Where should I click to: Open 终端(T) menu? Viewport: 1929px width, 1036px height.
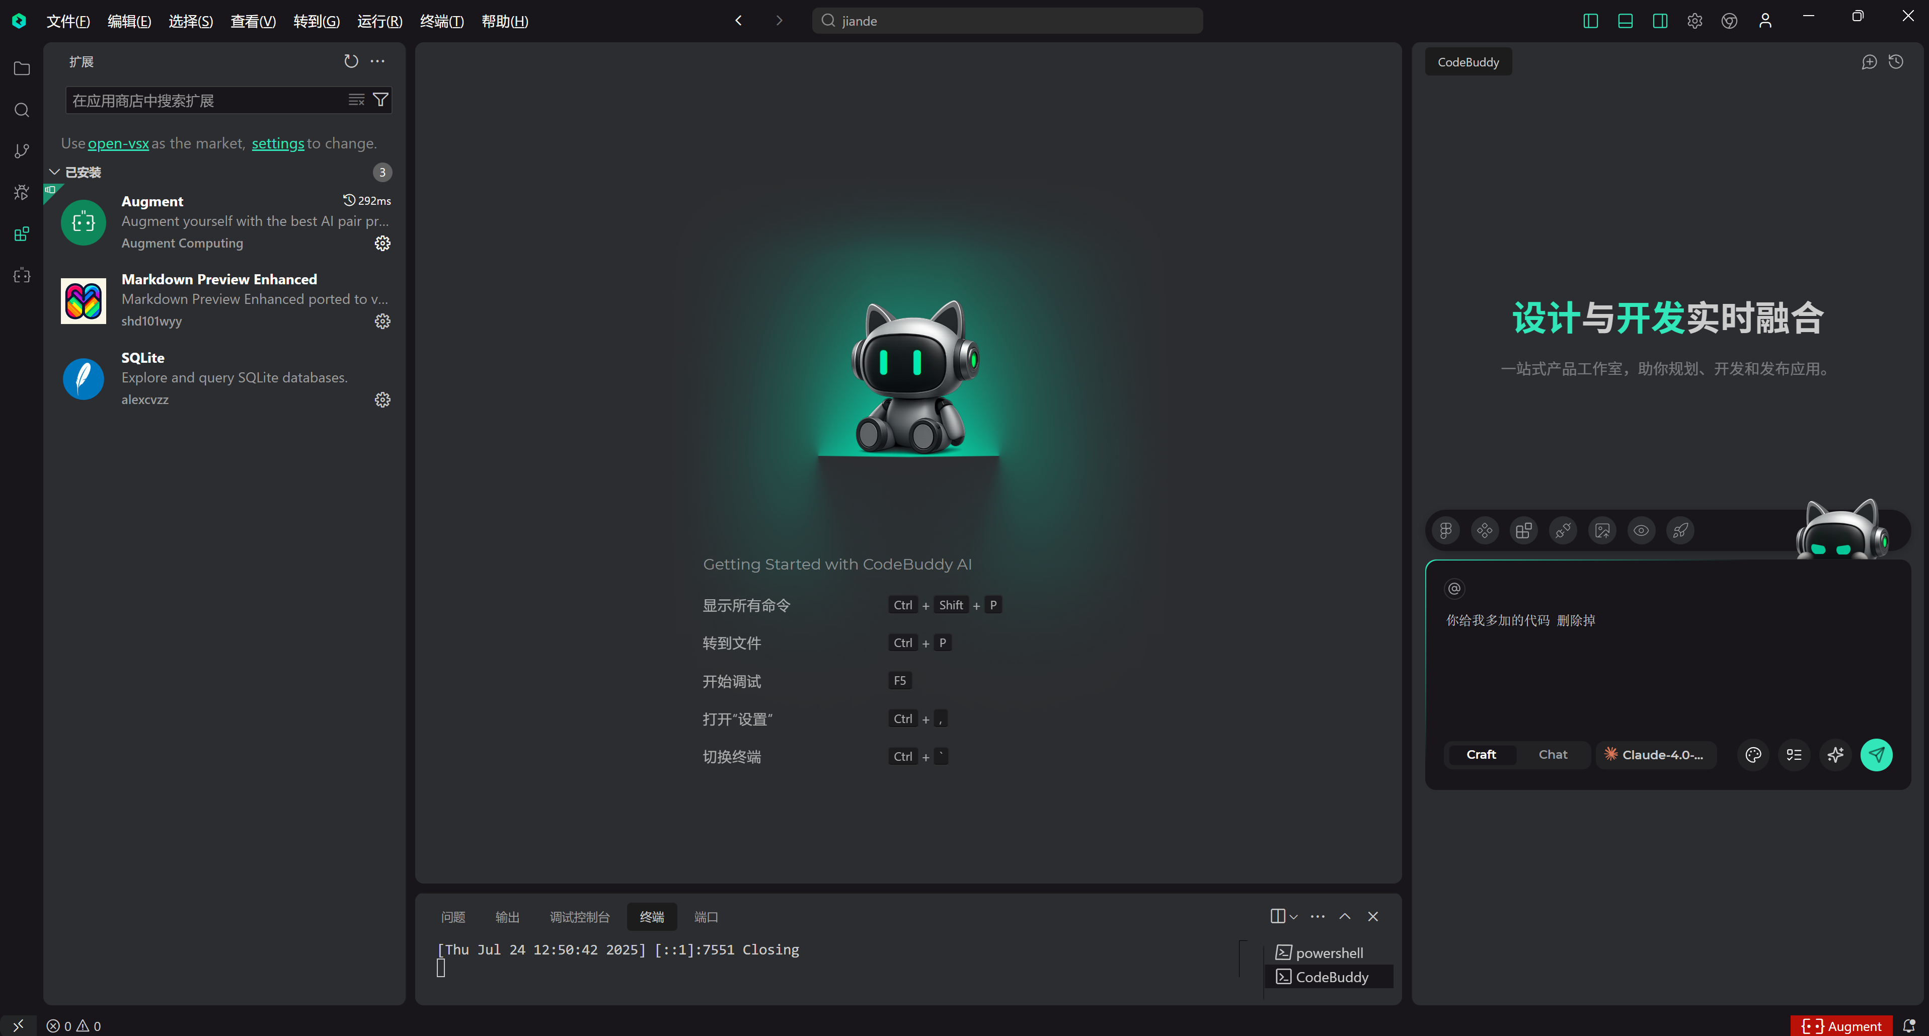(442, 21)
